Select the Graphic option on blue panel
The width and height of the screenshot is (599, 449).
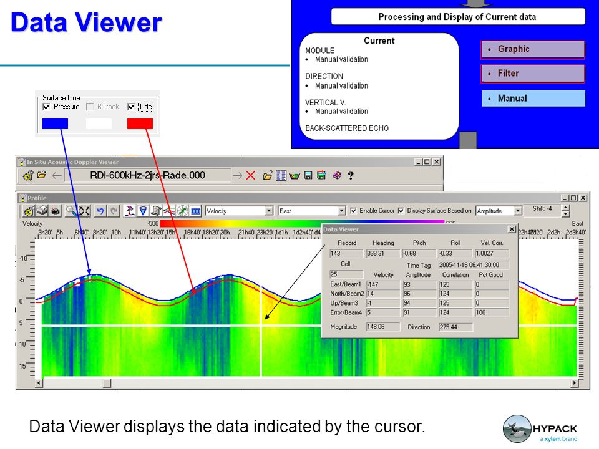click(533, 49)
